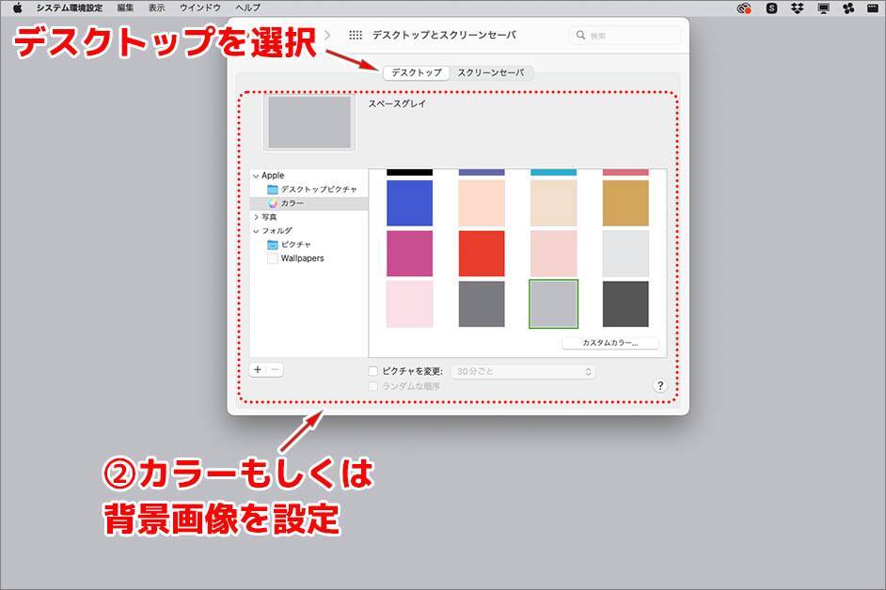Collapse the フォルダ section in sidebar
The image size is (886, 590).
pos(256,231)
